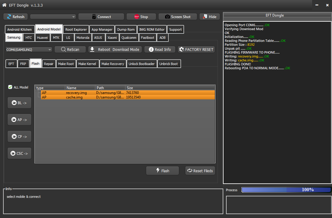Click the size value 7413760
Viewport: 332px width, 218px height.
coord(132,93)
